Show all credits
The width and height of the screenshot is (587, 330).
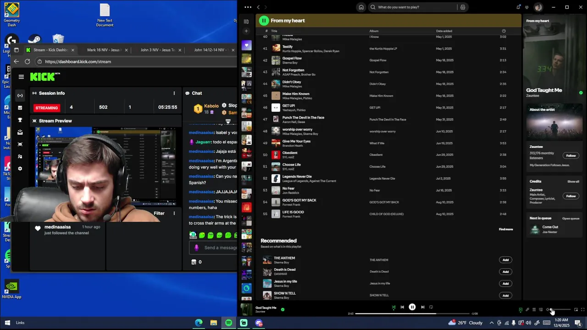tap(573, 181)
